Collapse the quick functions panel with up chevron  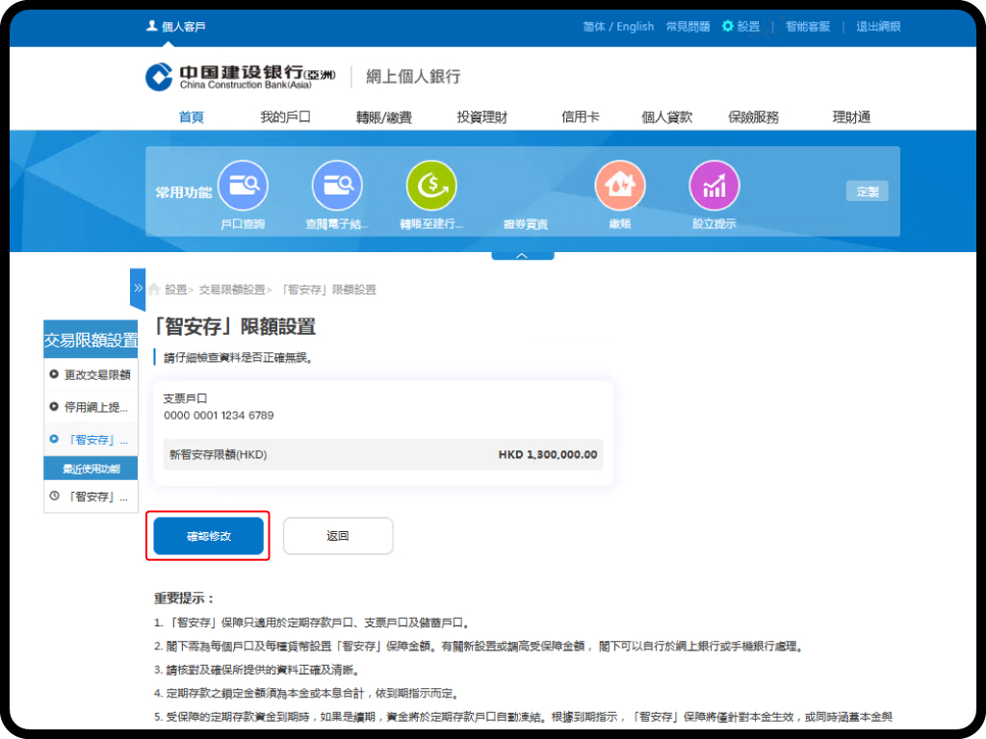[522, 256]
